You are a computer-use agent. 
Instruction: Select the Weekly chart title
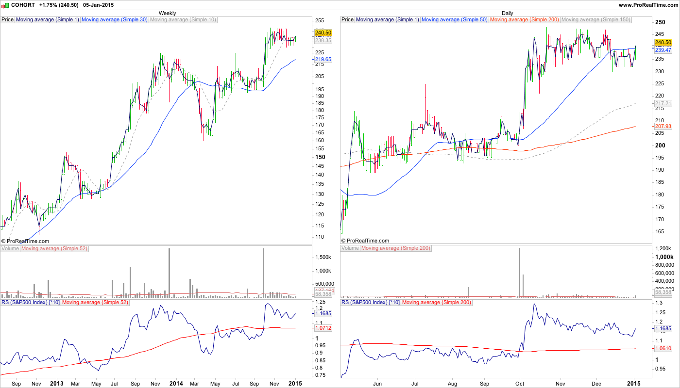(168, 13)
